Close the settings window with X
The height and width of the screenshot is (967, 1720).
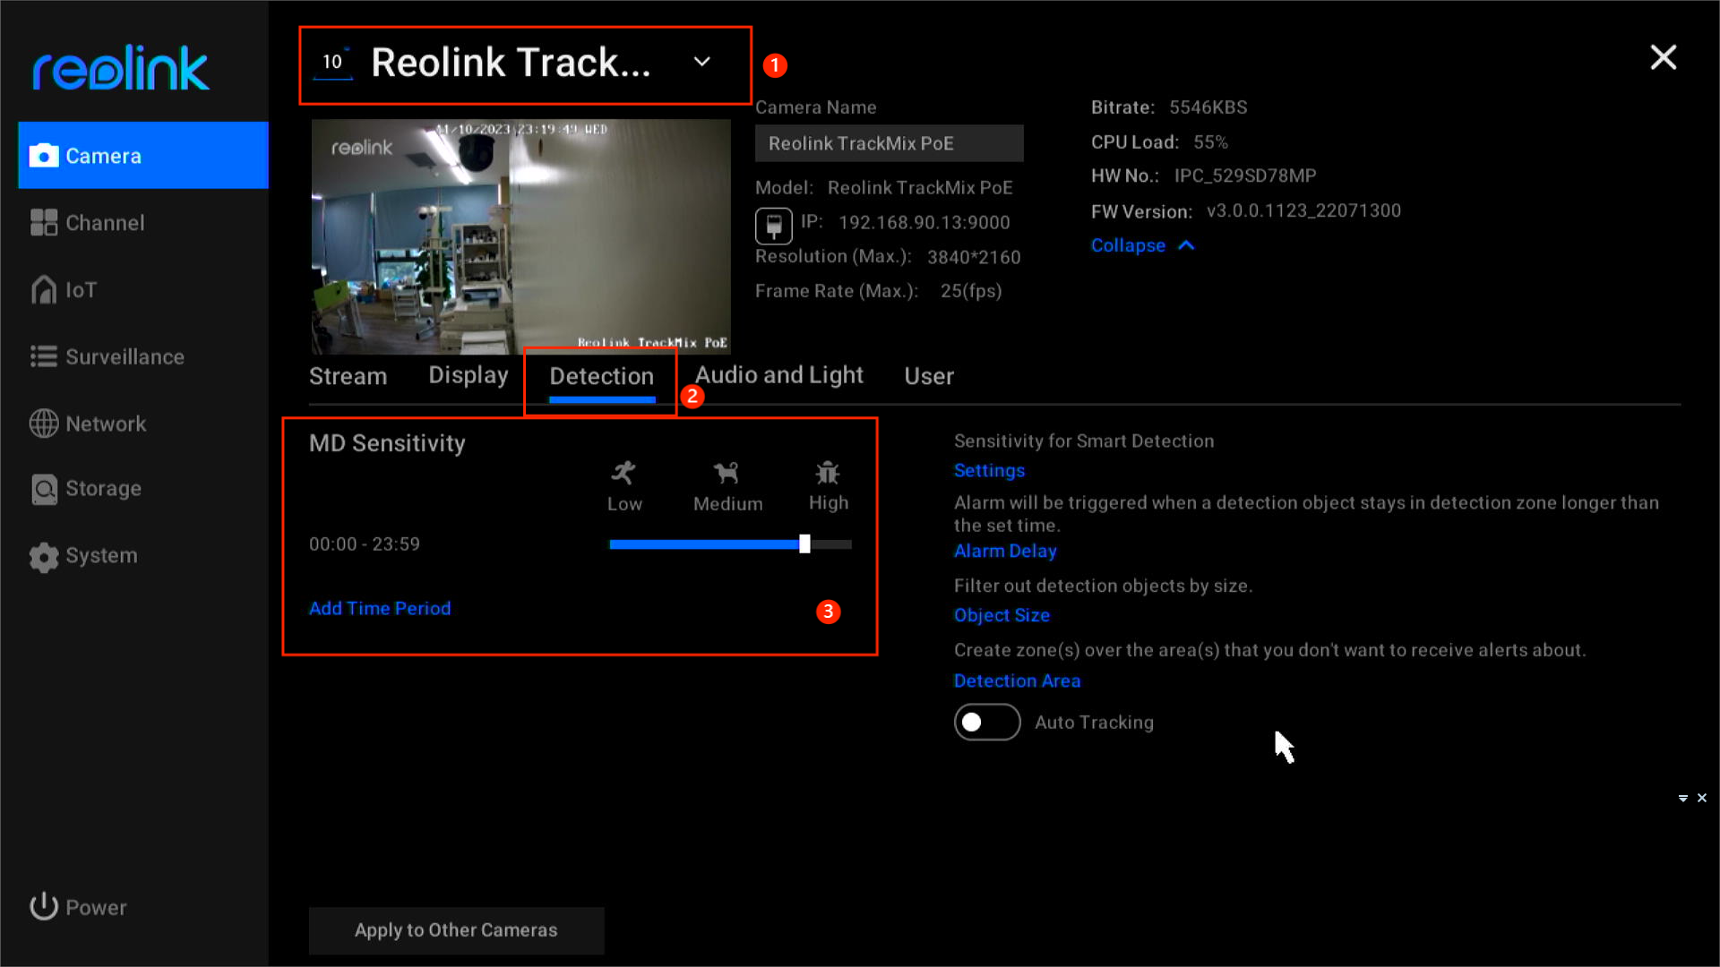pos(1664,57)
